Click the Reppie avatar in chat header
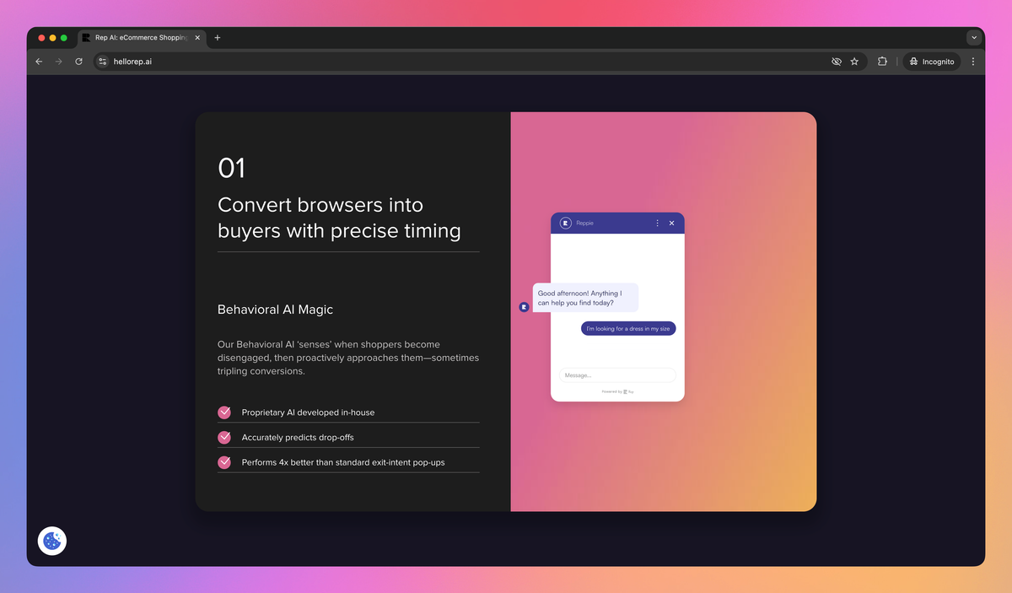Screen dimensions: 1012x593 coord(566,223)
